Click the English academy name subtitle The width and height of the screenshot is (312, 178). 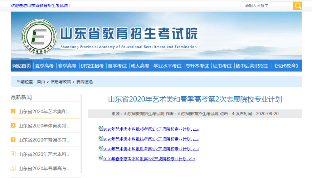pyautogui.click(x=129, y=47)
